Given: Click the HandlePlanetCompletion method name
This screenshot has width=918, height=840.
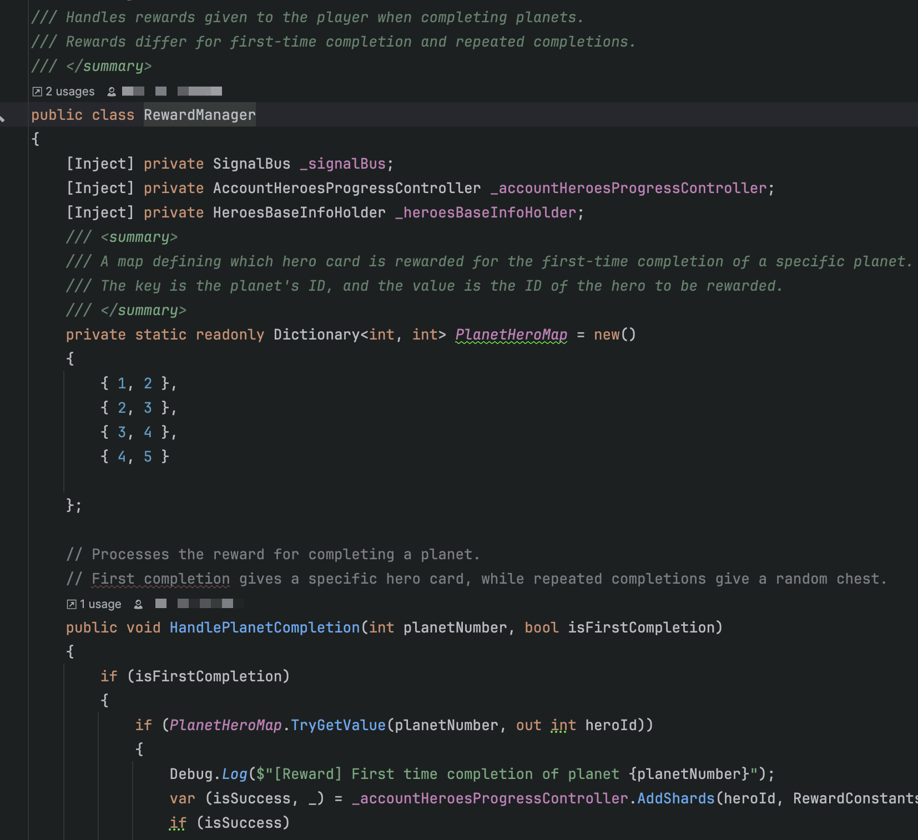Looking at the screenshot, I should tap(265, 628).
